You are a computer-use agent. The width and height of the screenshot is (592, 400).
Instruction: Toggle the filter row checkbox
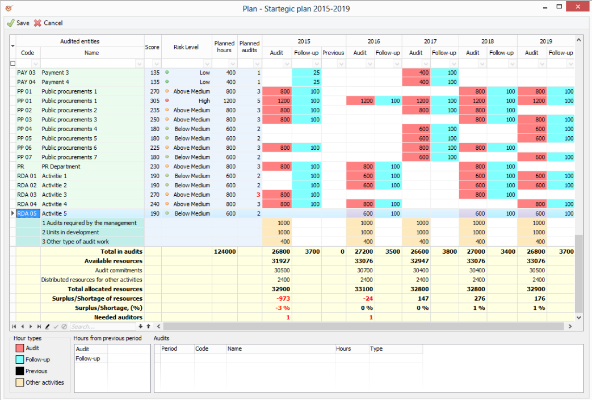click(x=13, y=64)
